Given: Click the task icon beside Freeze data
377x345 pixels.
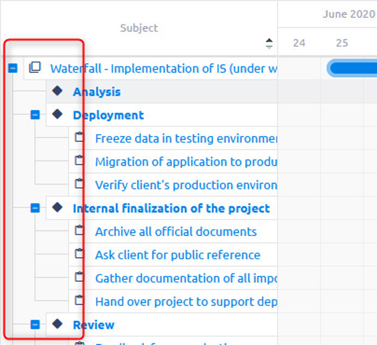Looking at the screenshot, I should point(80,138).
